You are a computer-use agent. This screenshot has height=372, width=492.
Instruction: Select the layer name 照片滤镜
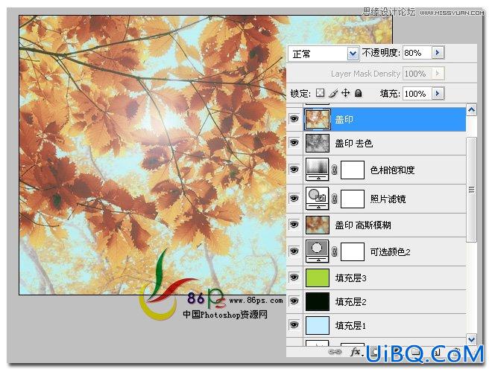point(388,199)
